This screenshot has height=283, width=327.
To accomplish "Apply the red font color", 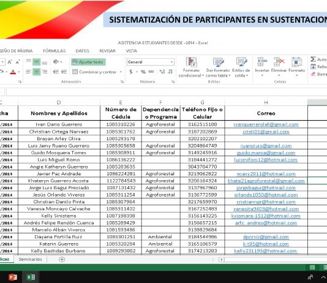I will click(13, 72).
